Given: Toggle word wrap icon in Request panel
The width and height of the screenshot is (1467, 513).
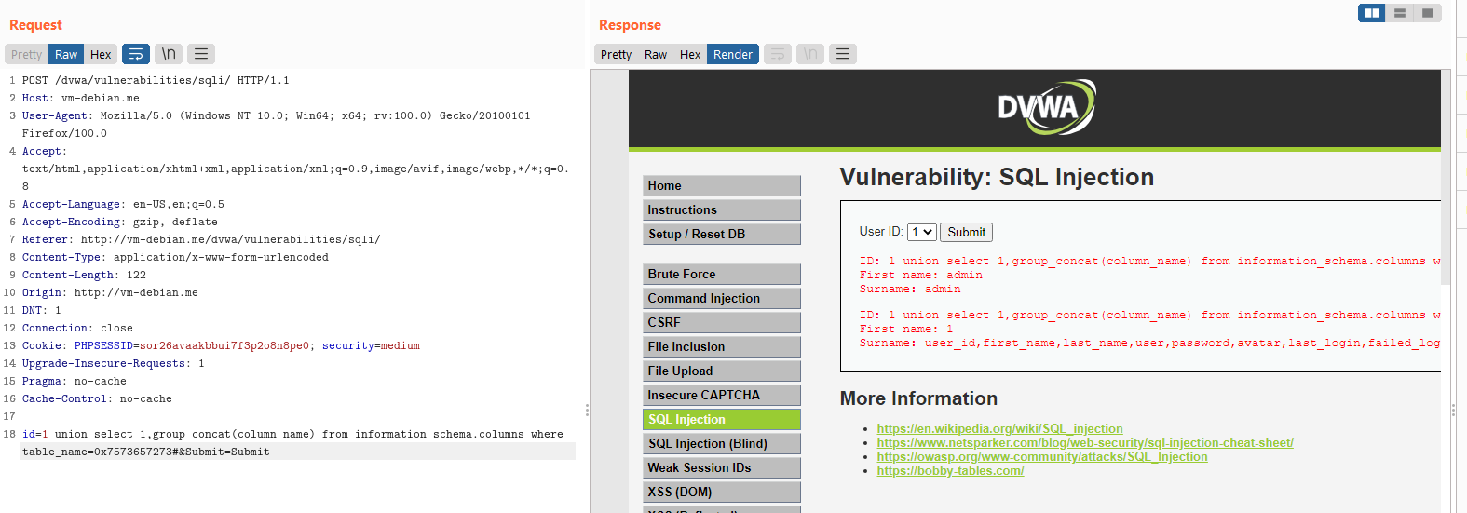Looking at the screenshot, I should (136, 54).
